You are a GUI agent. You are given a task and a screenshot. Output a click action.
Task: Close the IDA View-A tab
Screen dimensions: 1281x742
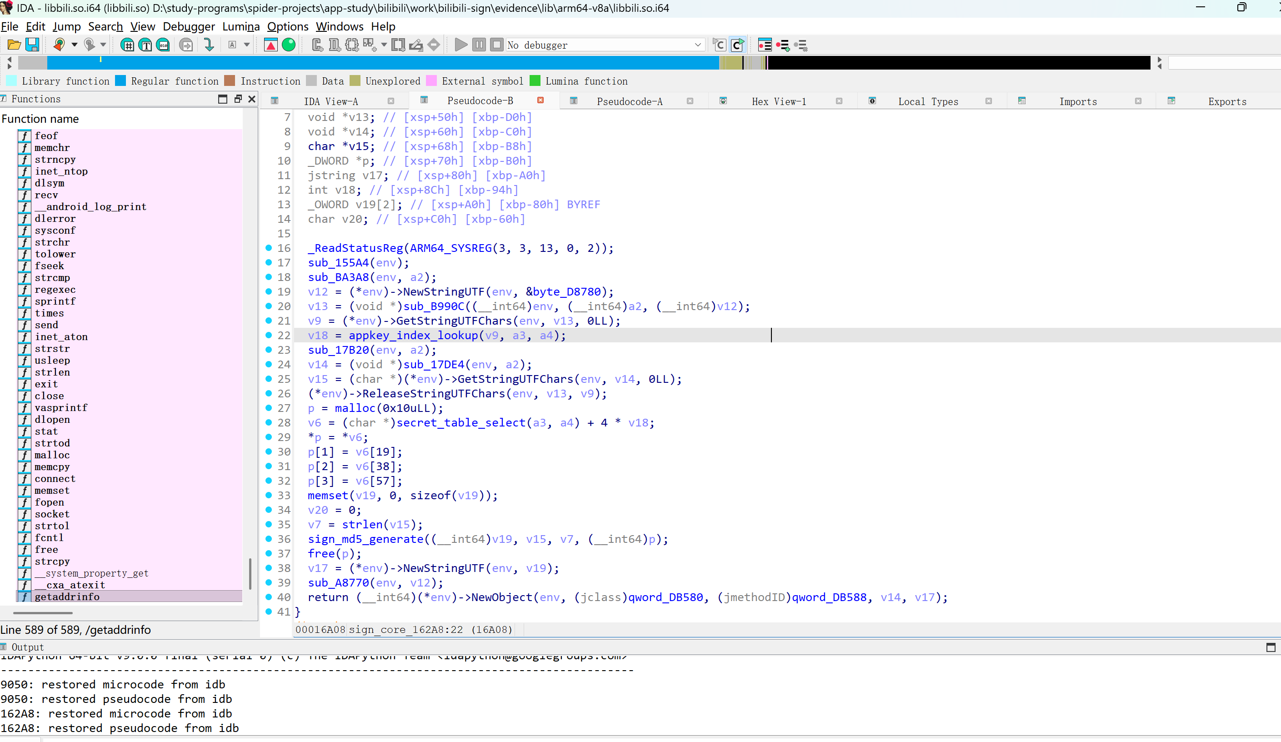point(391,101)
